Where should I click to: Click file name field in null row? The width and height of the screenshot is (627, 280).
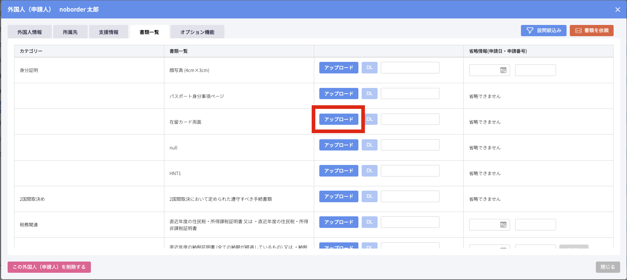pos(410,145)
